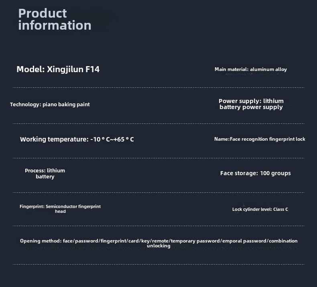Click Main material: aluminum alloy text
Screen dimensions: 317x287
pyautogui.click(x=251, y=69)
